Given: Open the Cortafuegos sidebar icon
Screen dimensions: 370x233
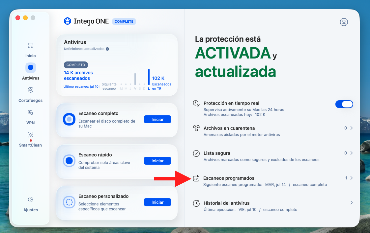Looking at the screenshot, I should (30, 90).
